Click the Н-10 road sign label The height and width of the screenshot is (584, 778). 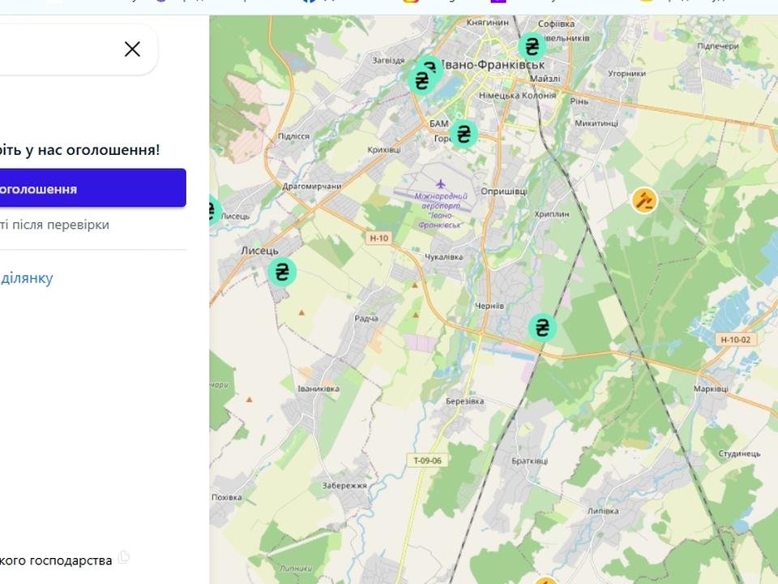(x=379, y=238)
